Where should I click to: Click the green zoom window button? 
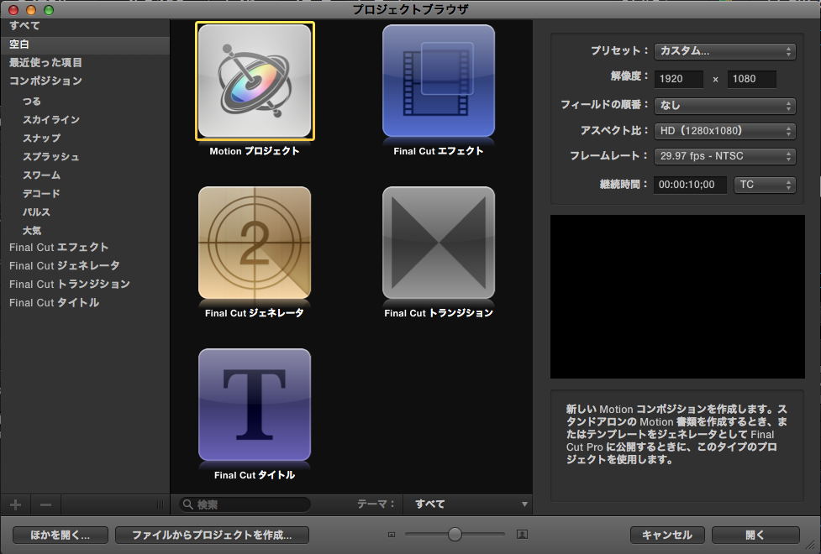[x=49, y=10]
